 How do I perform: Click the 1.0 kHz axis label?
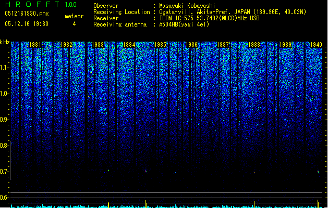click(x=6, y=94)
